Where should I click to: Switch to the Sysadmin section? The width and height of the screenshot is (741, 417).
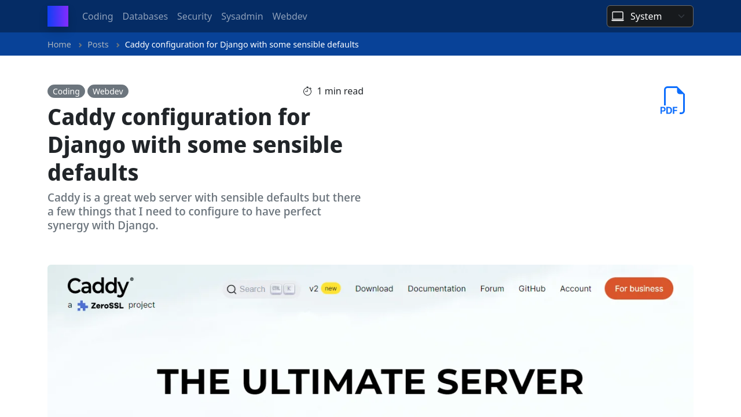click(x=242, y=16)
